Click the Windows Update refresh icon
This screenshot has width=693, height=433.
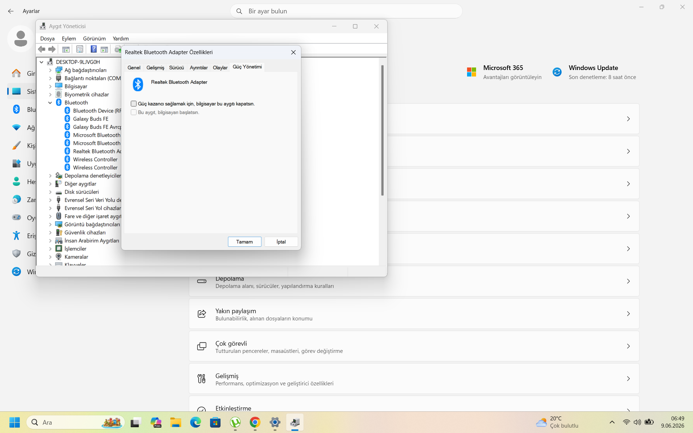(x=557, y=72)
